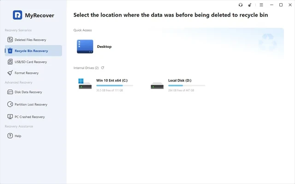Click the Internal Drives (2) label
Image resolution: width=295 pixels, height=184 pixels.
(x=86, y=68)
